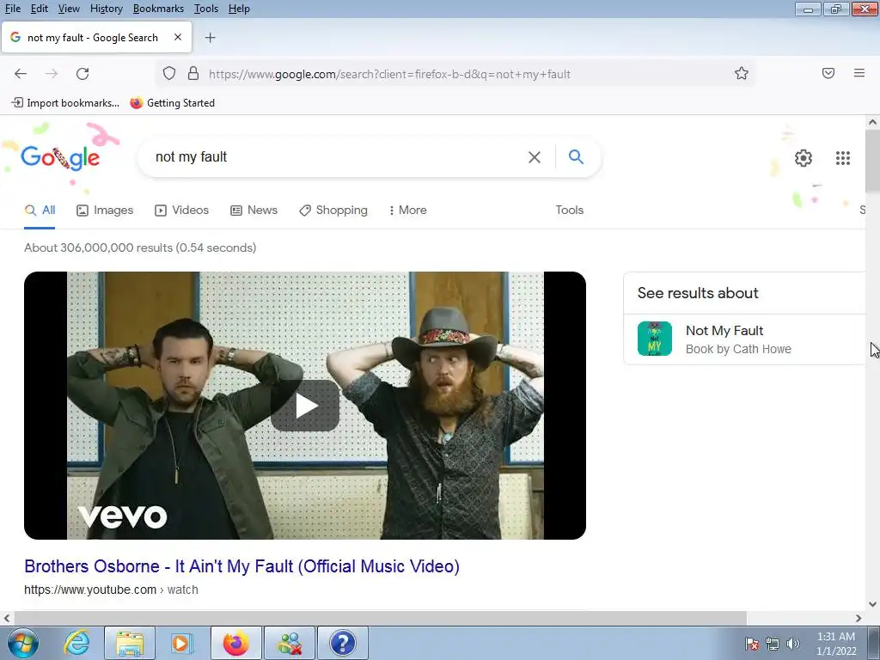This screenshot has height=660, width=880.
Task: Click Import bookmarks toolbar item
Action: [x=65, y=103]
